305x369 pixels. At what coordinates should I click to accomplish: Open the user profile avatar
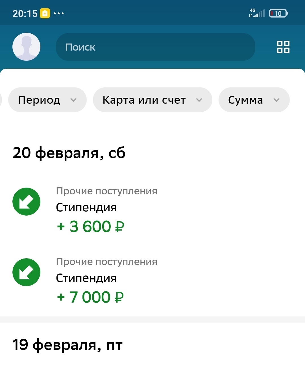(x=26, y=47)
